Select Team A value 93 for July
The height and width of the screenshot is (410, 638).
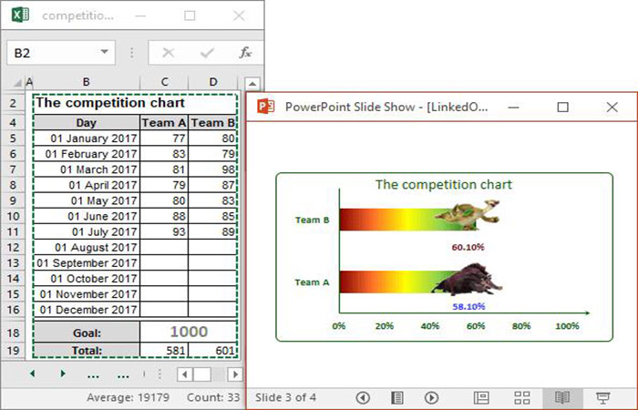coord(164,231)
